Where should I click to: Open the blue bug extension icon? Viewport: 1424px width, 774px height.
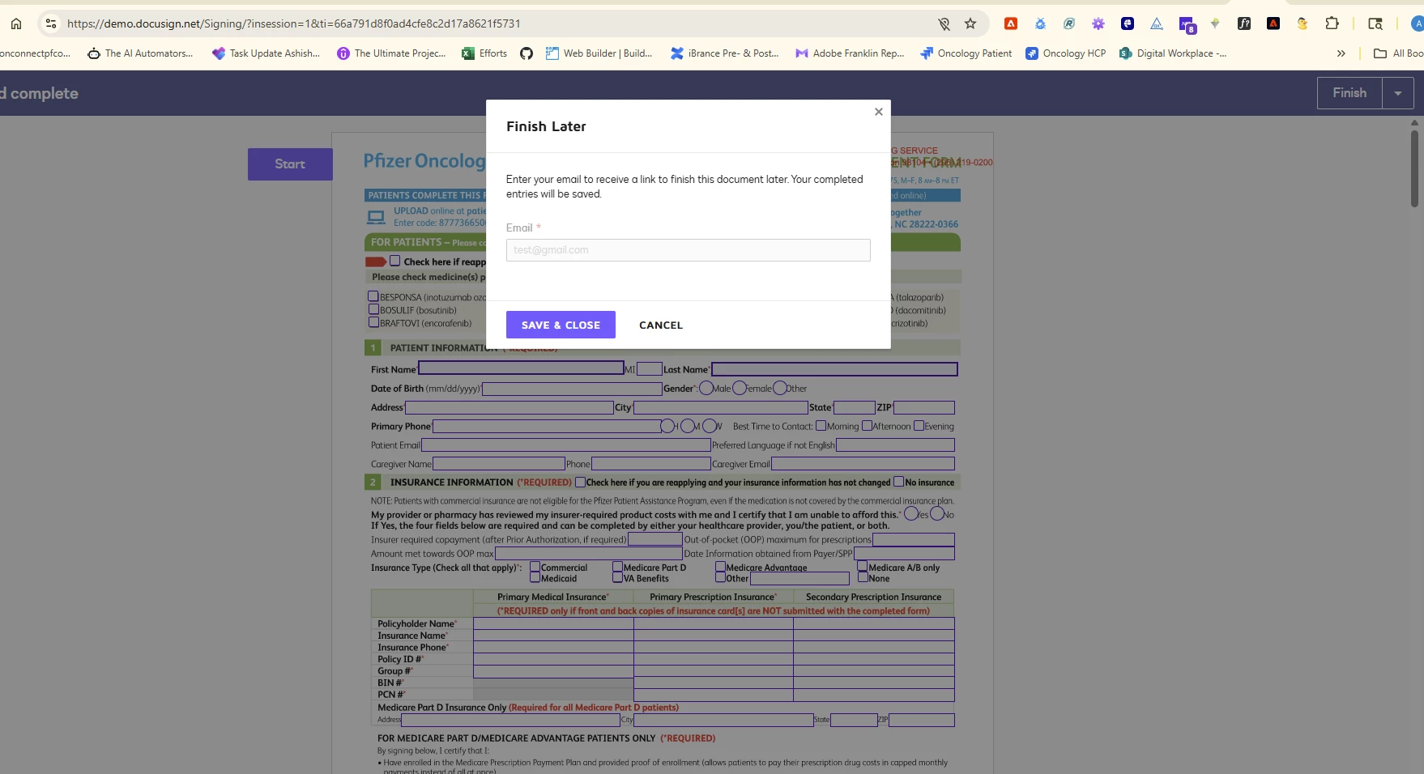click(x=1040, y=23)
